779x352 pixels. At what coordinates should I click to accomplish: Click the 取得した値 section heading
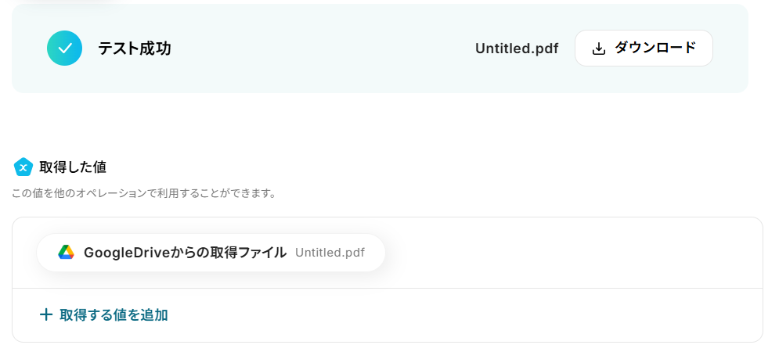click(73, 167)
